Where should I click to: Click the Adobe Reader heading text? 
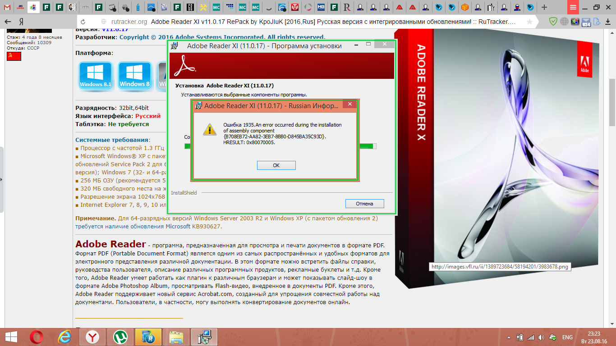(110, 244)
